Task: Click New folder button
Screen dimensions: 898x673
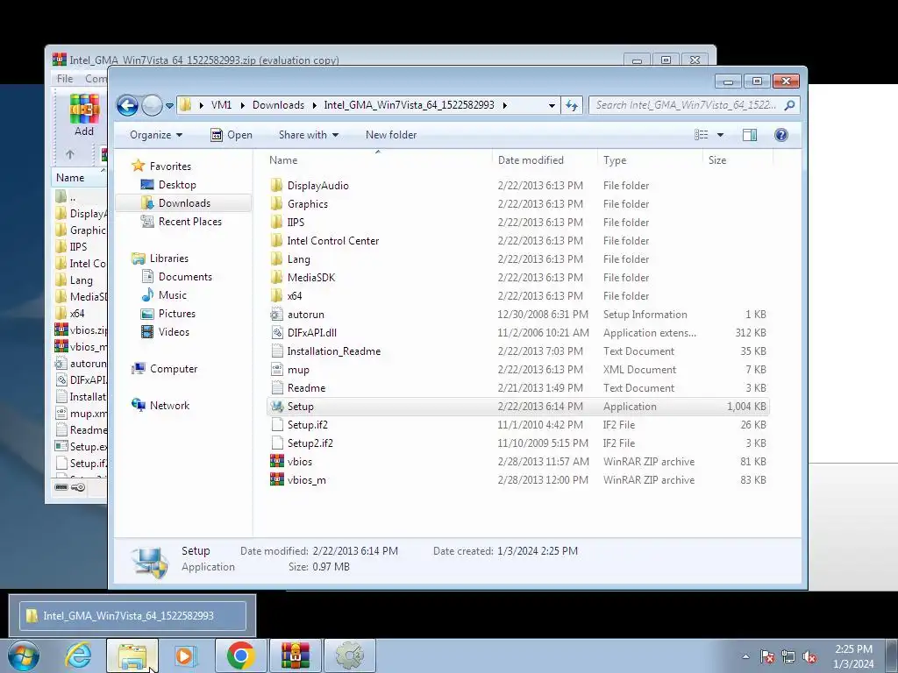Action: click(x=391, y=135)
